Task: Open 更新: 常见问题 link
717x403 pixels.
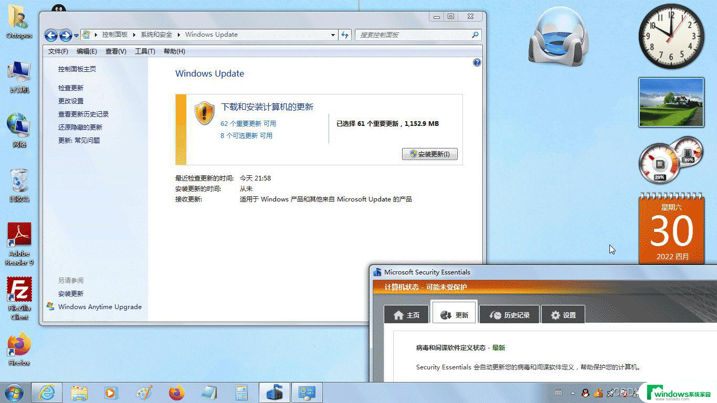Action: 79,141
